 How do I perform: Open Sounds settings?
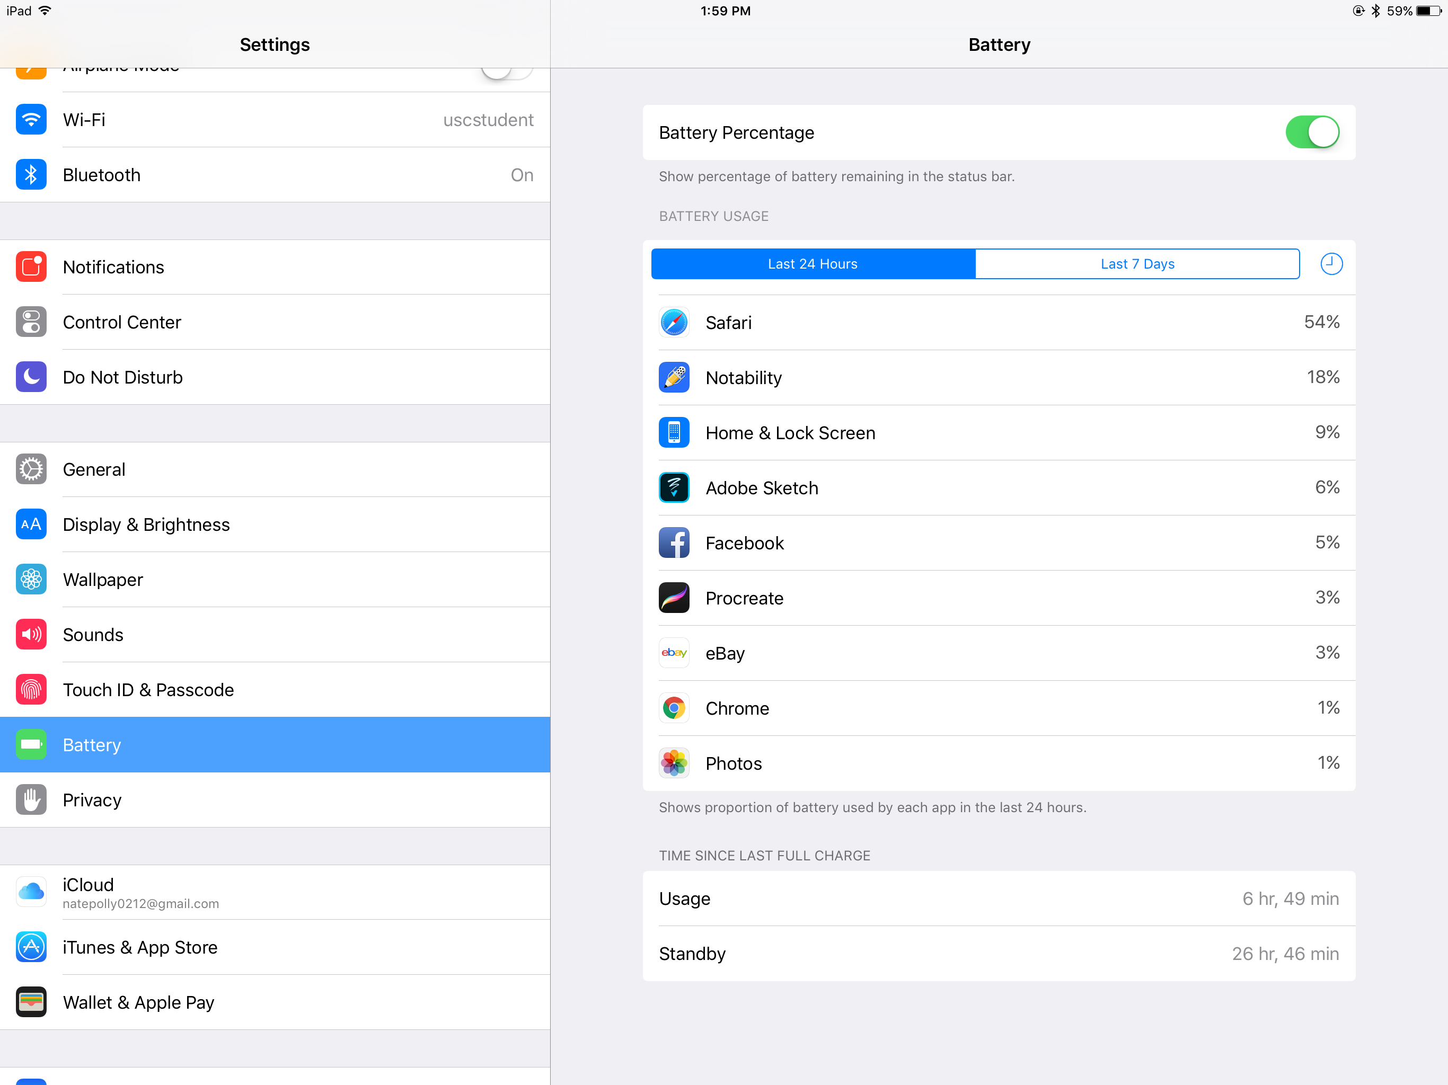point(275,634)
